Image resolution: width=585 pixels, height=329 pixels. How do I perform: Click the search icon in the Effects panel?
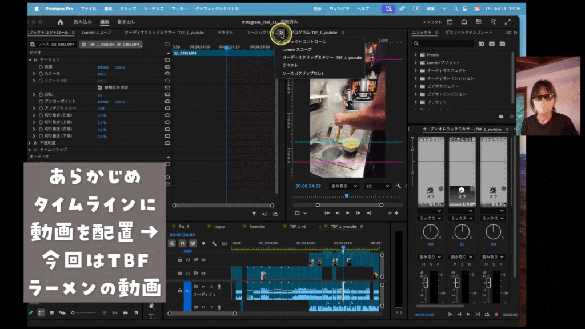click(x=416, y=43)
